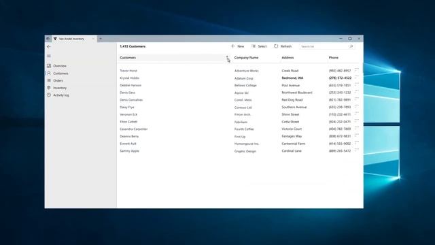The width and height of the screenshot is (435, 245).
Task: Click the Redmond, WA address cell
Action: point(292,78)
